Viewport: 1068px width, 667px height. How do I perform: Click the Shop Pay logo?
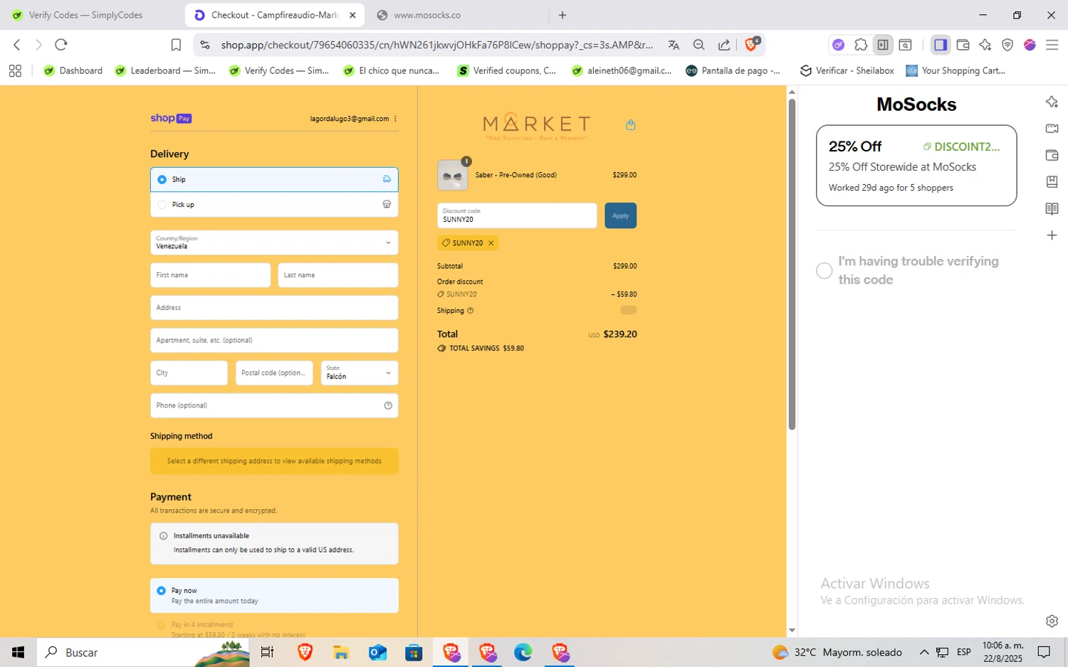click(x=171, y=118)
